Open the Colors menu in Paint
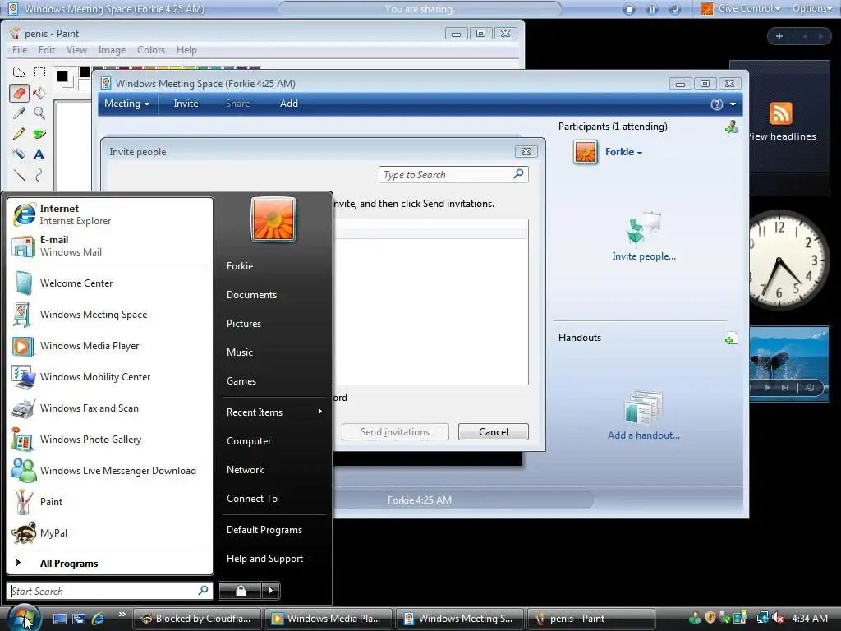Viewport: 841px width, 631px height. click(x=151, y=50)
